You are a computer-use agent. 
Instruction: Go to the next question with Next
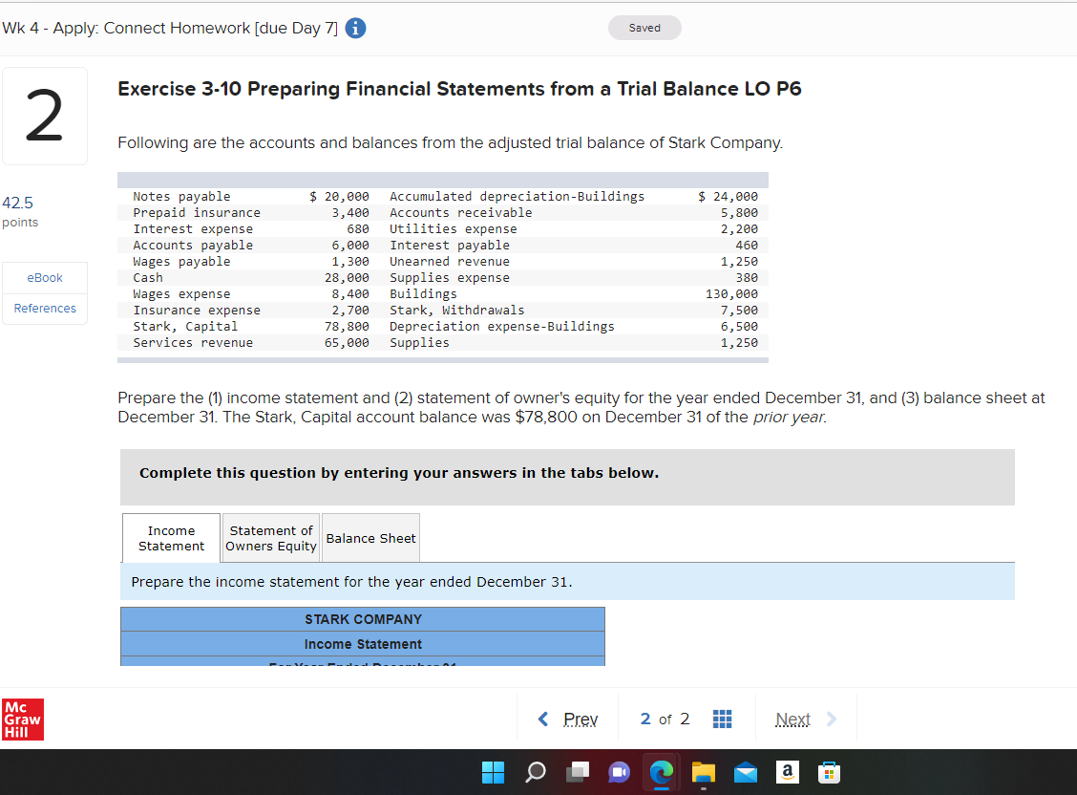[x=792, y=720]
